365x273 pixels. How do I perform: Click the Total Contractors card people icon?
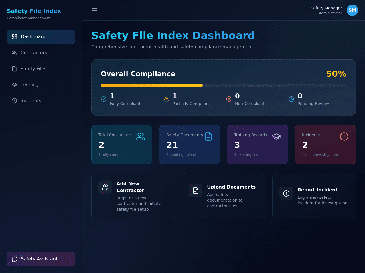click(x=141, y=136)
